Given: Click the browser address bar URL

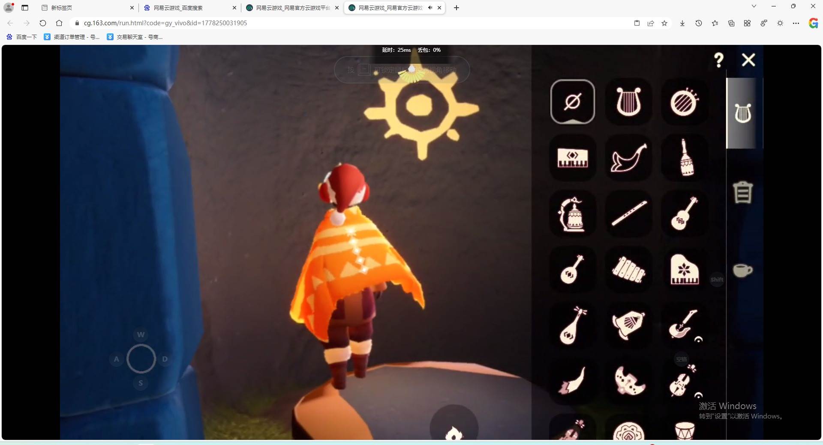Looking at the screenshot, I should [x=165, y=23].
